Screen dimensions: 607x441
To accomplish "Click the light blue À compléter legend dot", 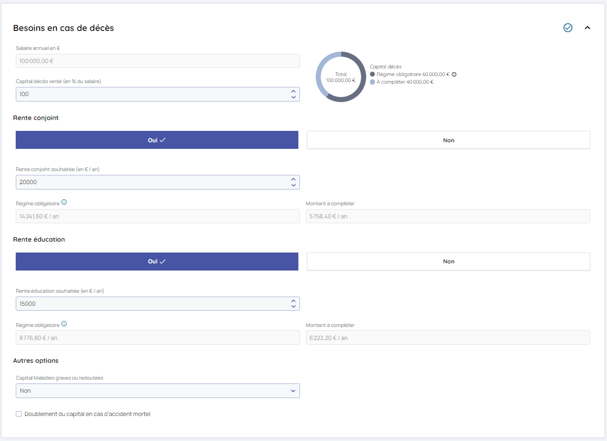I will click(x=373, y=82).
